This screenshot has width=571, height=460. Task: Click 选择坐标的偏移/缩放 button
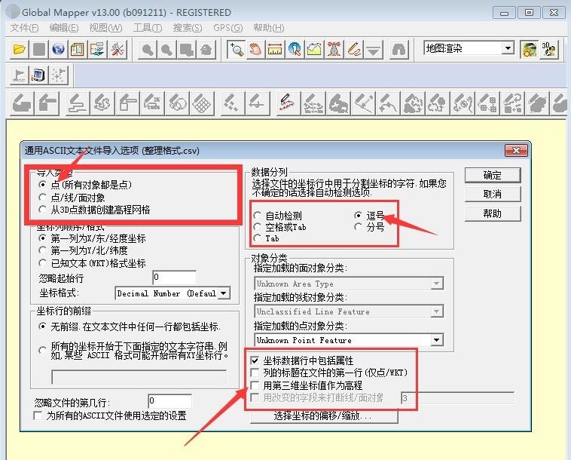(x=324, y=416)
